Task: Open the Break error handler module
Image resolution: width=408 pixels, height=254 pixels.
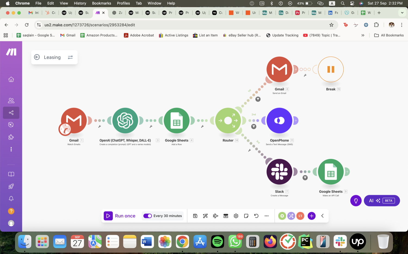Action: point(331,69)
